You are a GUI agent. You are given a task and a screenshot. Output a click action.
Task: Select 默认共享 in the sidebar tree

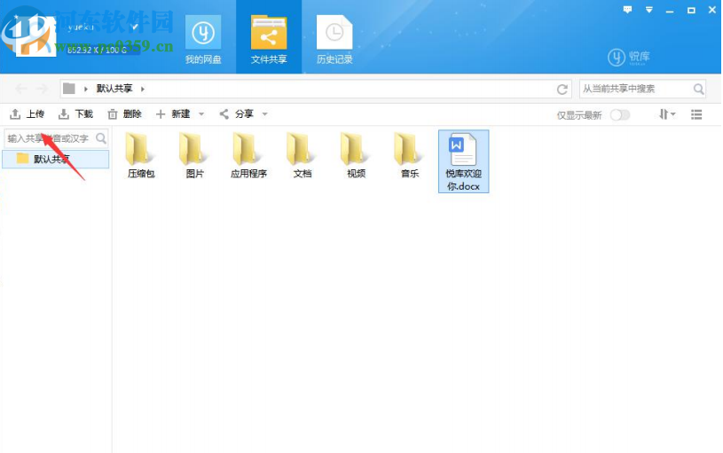click(x=56, y=159)
